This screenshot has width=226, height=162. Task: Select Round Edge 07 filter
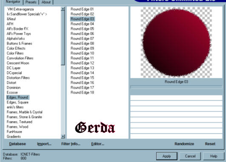point(82,39)
